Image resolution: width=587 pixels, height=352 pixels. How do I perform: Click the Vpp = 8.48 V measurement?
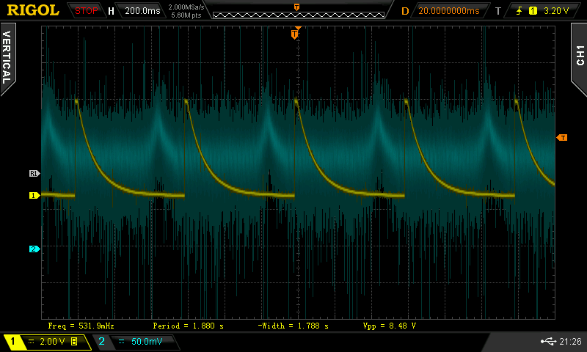pos(390,326)
